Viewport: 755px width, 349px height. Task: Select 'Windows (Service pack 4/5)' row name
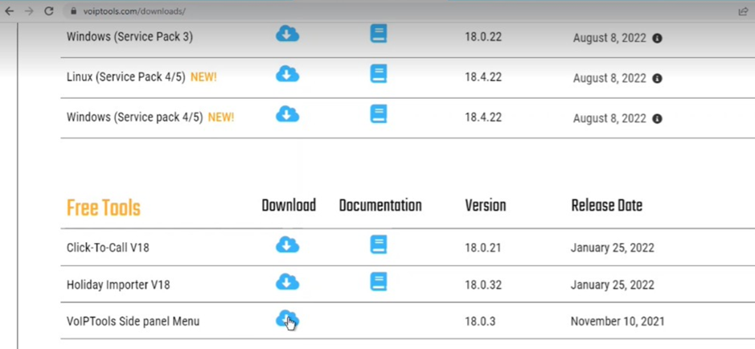135,117
